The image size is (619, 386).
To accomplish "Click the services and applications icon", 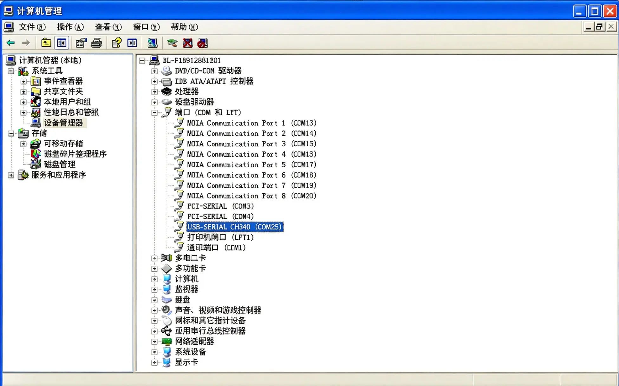I will [23, 175].
